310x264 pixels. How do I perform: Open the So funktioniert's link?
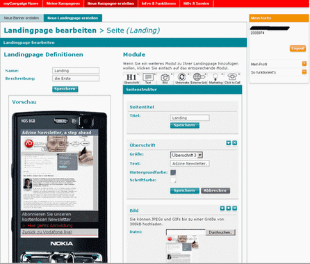(263, 72)
